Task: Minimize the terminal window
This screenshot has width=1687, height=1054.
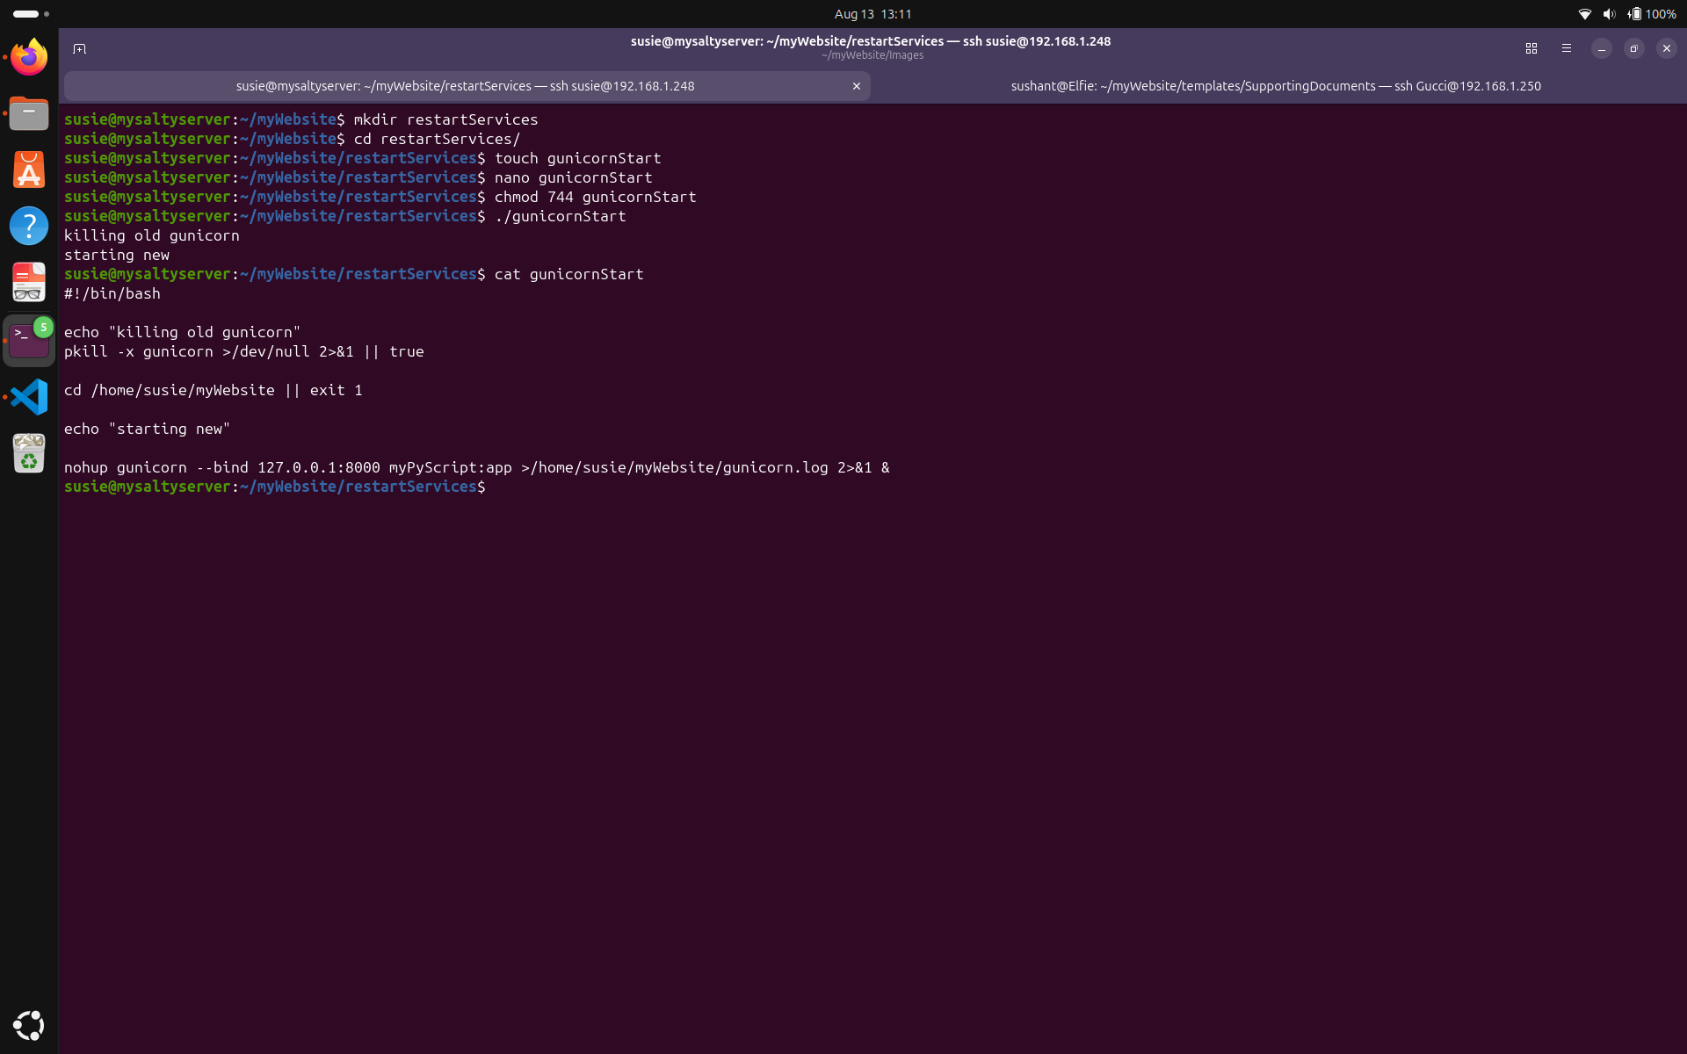Action: (x=1602, y=49)
